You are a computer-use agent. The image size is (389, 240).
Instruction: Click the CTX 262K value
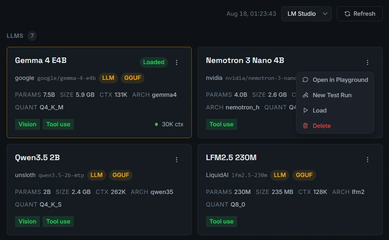pyautogui.click(x=118, y=192)
